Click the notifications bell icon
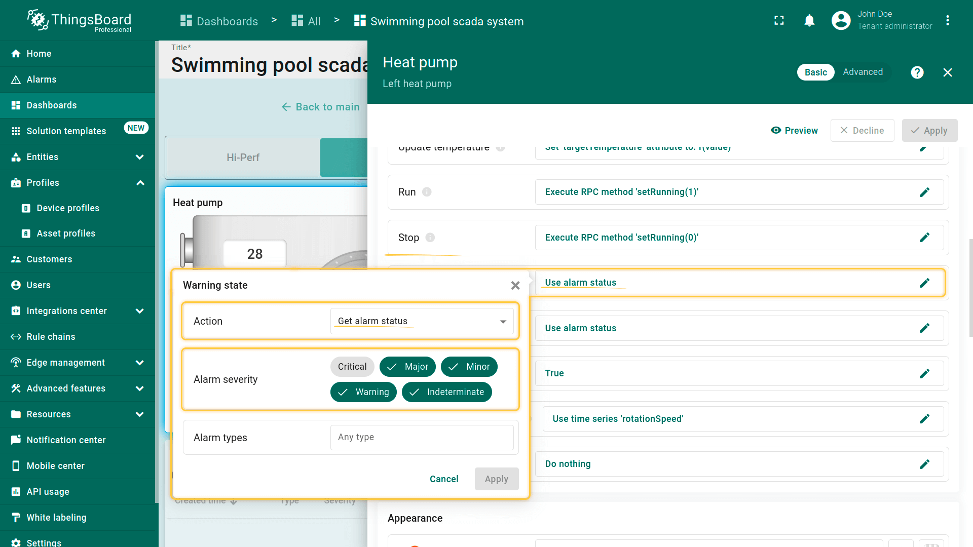The image size is (973, 547). [x=809, y=21]
